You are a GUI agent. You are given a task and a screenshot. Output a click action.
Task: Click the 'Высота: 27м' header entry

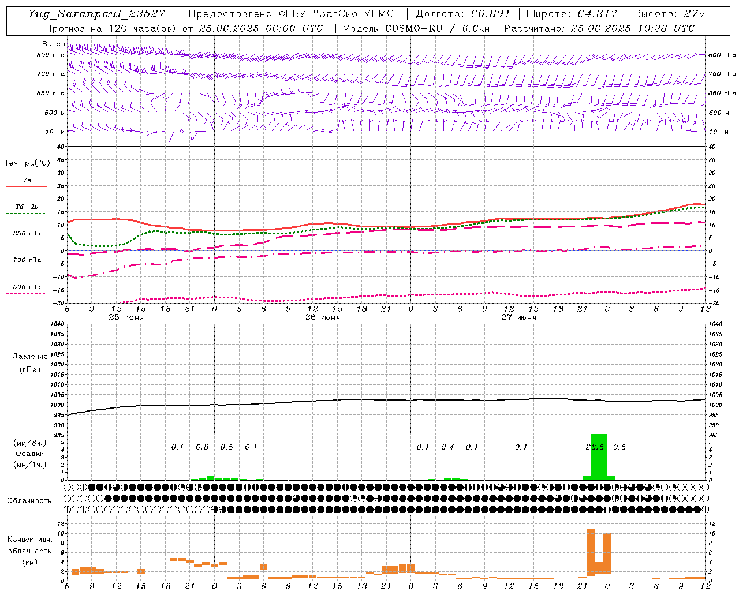pos(669,14)
